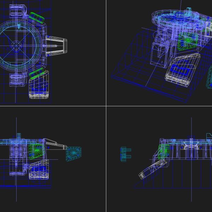This screenshot has width=212, height=212.
Task: Select the upper green wireframe part in top view
Action: [x=37, y=18]
